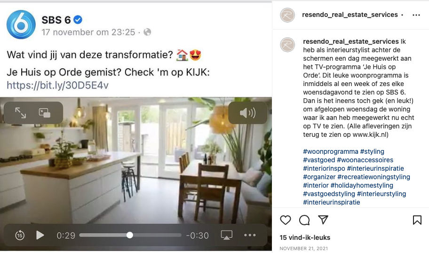Open AirPlay options in the video controls
Image resolution: width=429 pixels, height=253 pixels.
coord(227,235)
